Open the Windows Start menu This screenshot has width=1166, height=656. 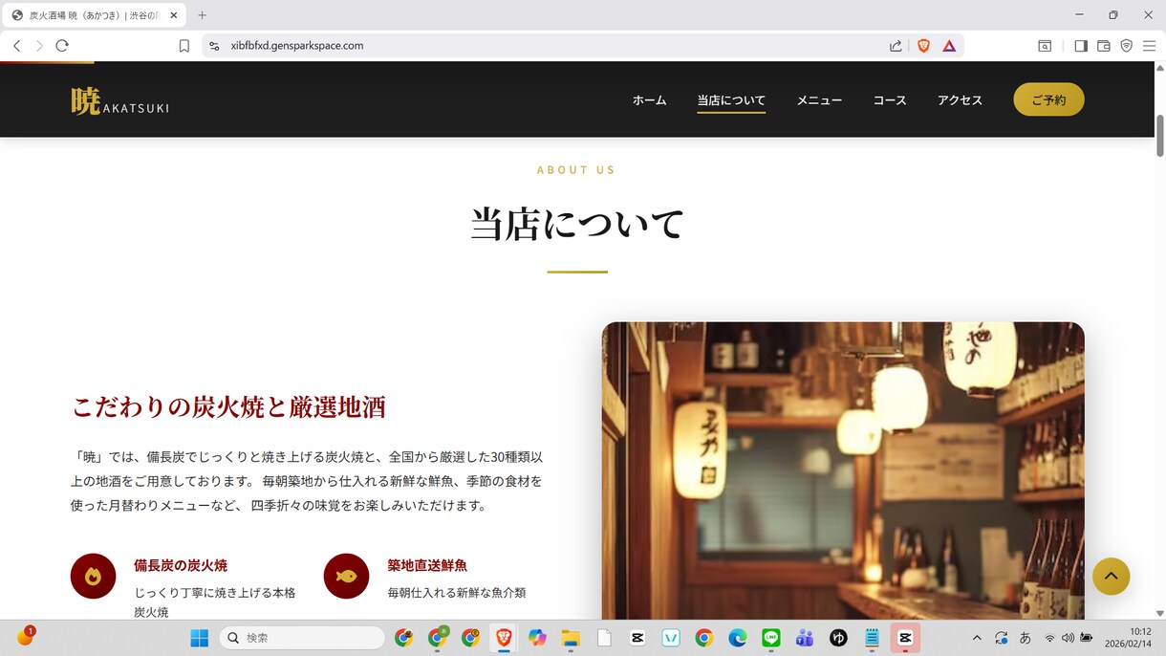(x=200, y=638)
